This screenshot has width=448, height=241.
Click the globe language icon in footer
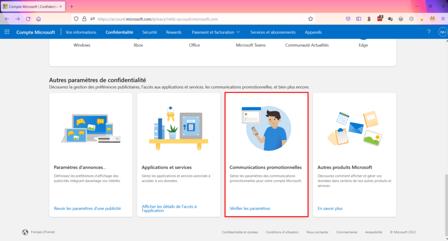25,232
